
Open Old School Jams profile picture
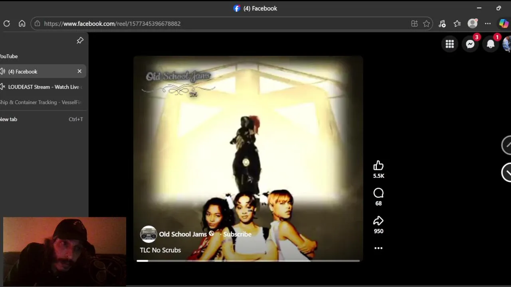pos(149,234)
